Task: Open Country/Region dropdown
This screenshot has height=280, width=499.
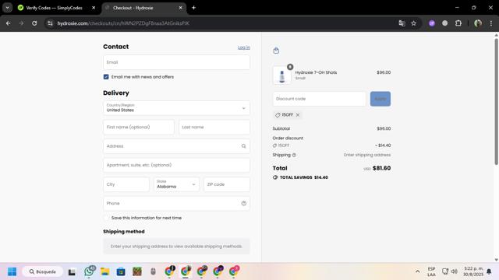Action: tap(176, 108)
